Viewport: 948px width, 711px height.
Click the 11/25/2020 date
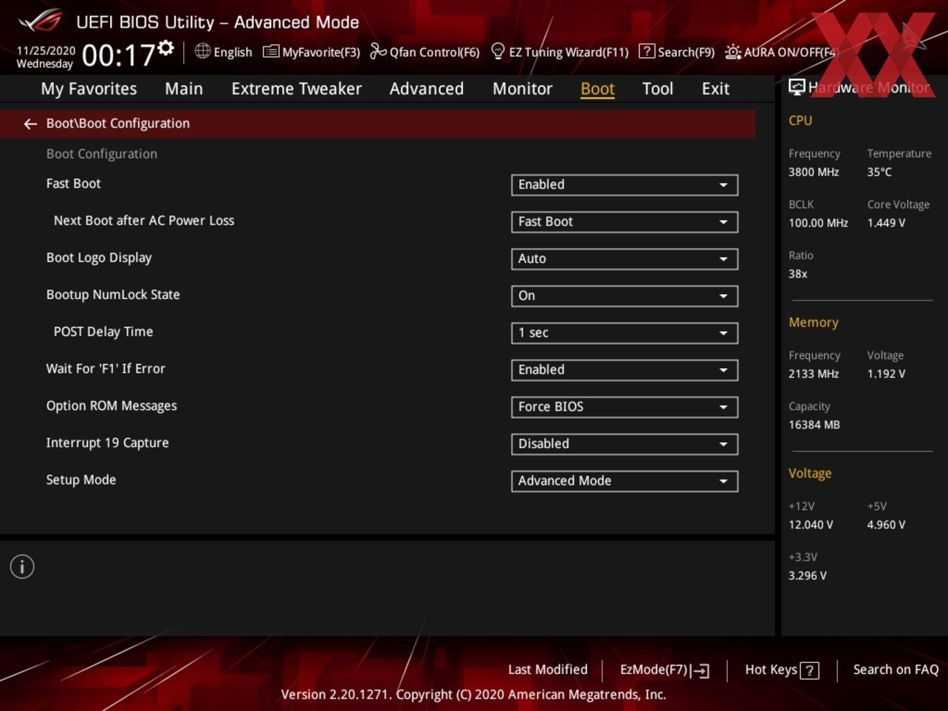pos(46,51)
